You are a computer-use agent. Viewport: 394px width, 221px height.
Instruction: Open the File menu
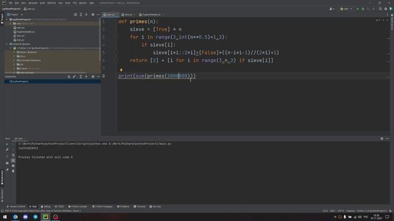[x=10, y=3]
